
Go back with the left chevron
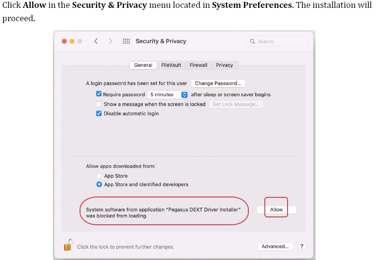pos(96,41)
